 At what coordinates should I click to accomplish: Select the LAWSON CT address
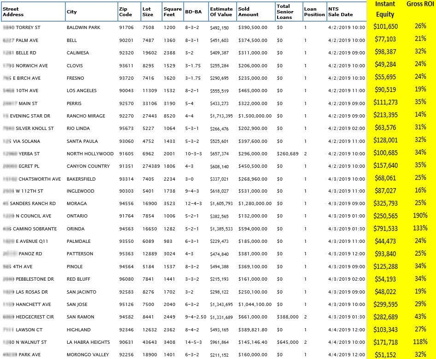(23, 330)
